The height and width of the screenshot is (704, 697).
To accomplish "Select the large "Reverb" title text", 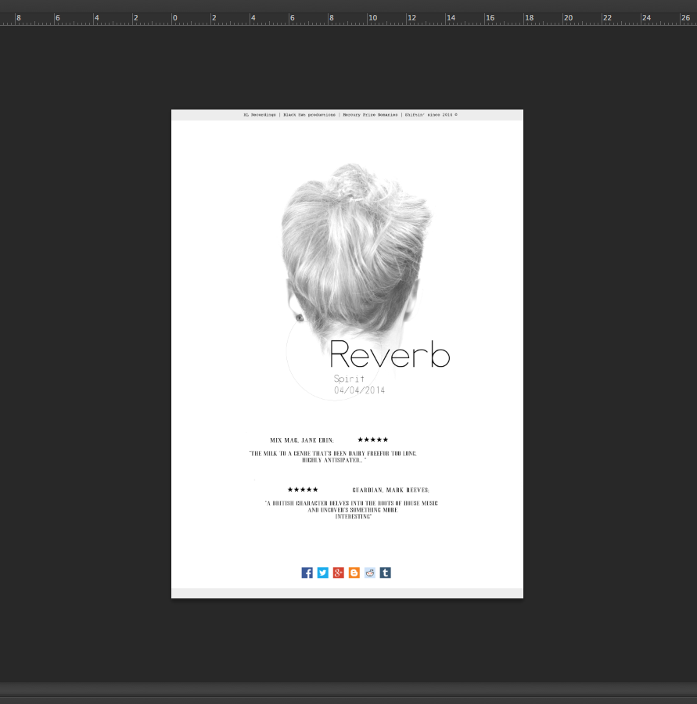I will (390, 354).
